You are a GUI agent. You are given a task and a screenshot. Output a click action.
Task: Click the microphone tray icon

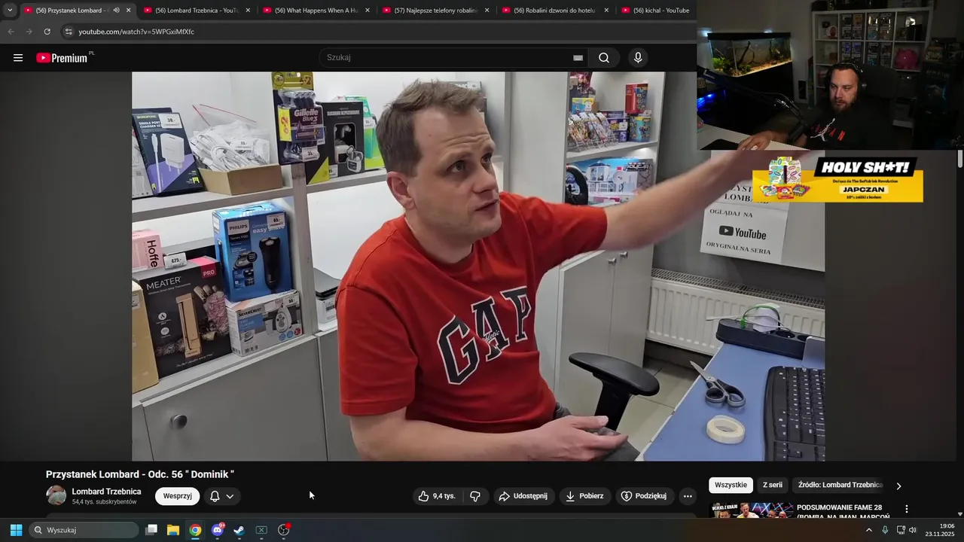click(x=885, y=530)
